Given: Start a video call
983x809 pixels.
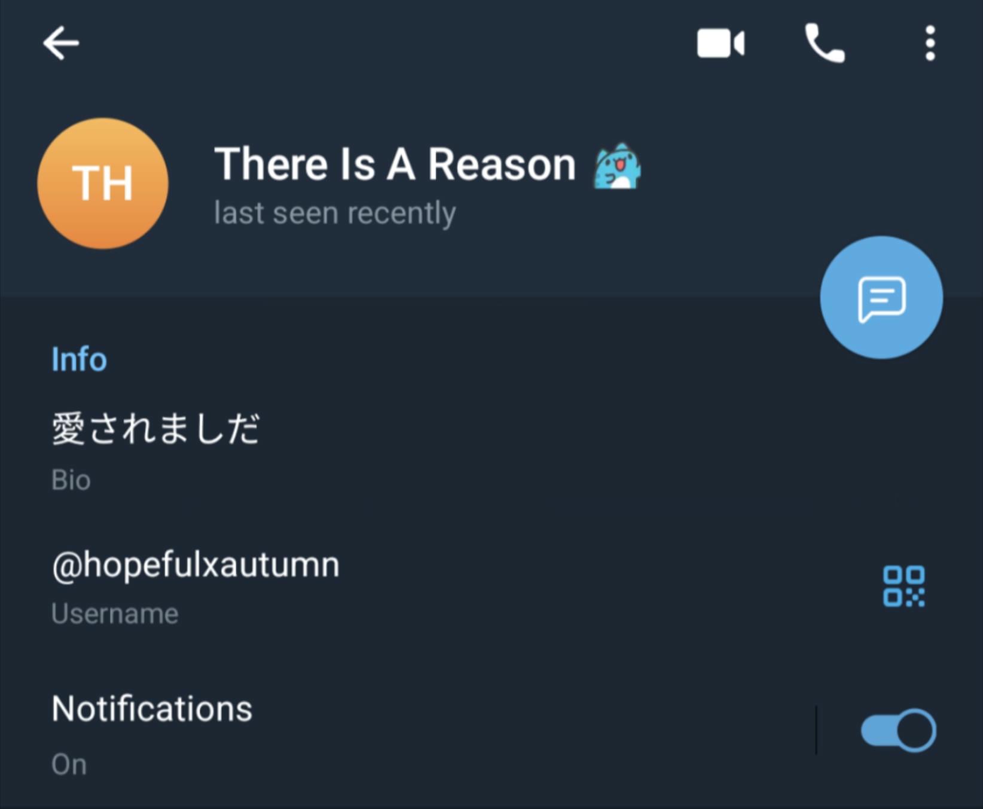Looking at the screenshot, I should 721,44.
